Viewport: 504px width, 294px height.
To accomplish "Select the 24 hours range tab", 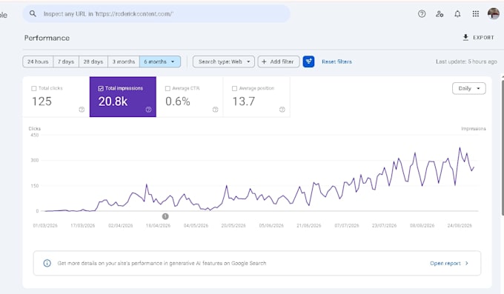I will [38, 61].
